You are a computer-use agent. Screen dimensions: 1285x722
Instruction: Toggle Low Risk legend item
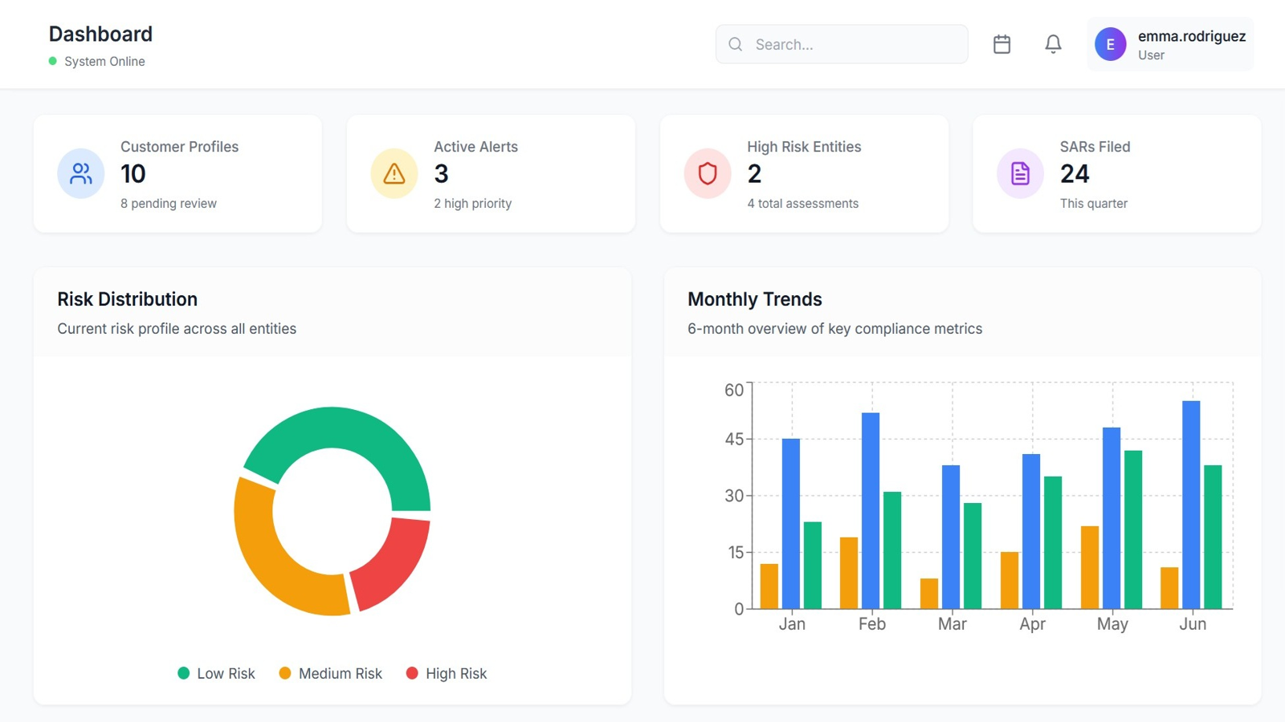216,674
